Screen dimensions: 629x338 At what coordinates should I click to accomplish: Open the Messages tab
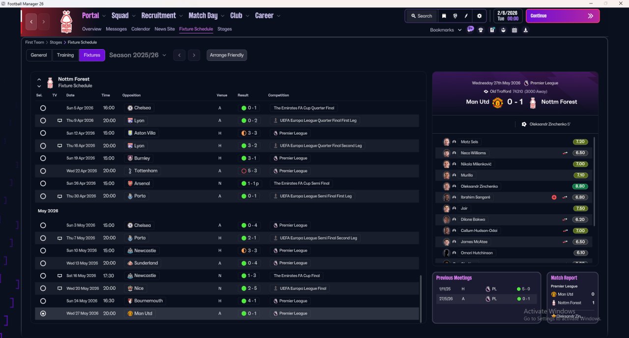coord(116,29)
